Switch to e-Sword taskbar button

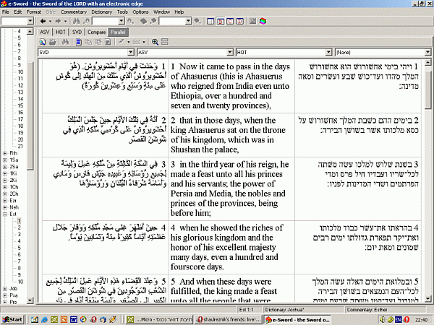297,320
